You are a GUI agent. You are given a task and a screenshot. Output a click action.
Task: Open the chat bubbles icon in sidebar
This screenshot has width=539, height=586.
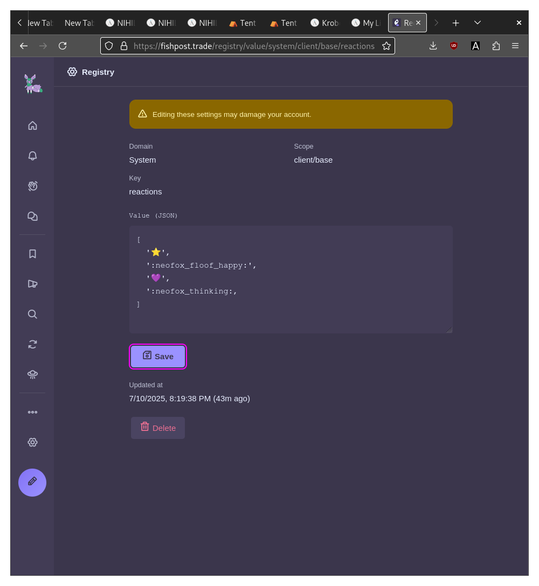click(x=32, y=217)
